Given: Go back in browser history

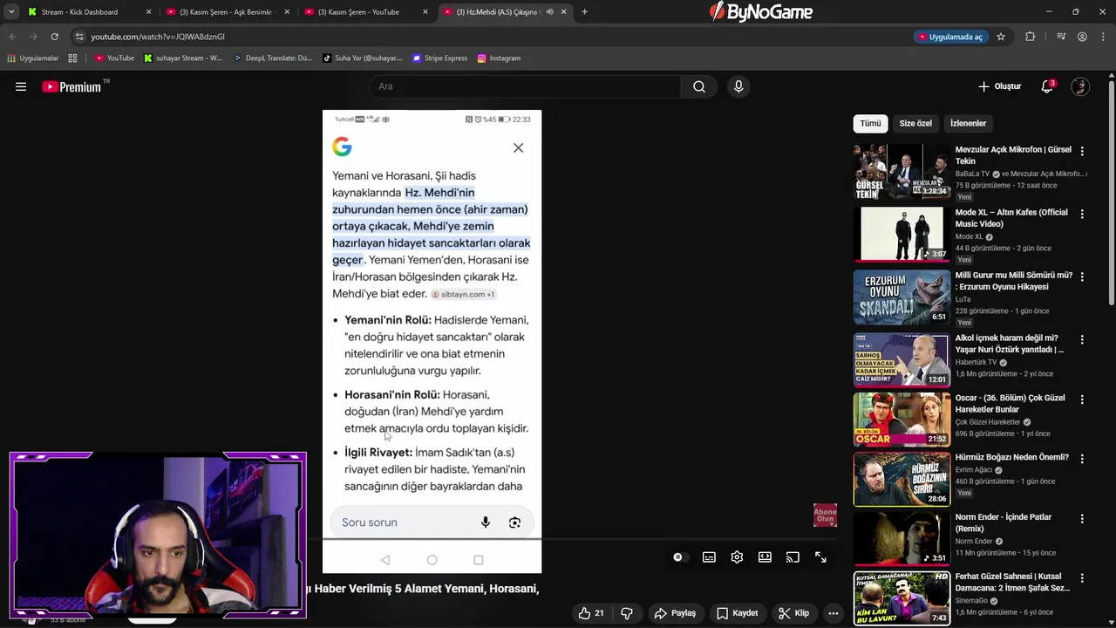Looking at the screenshot, I should 12,37.
